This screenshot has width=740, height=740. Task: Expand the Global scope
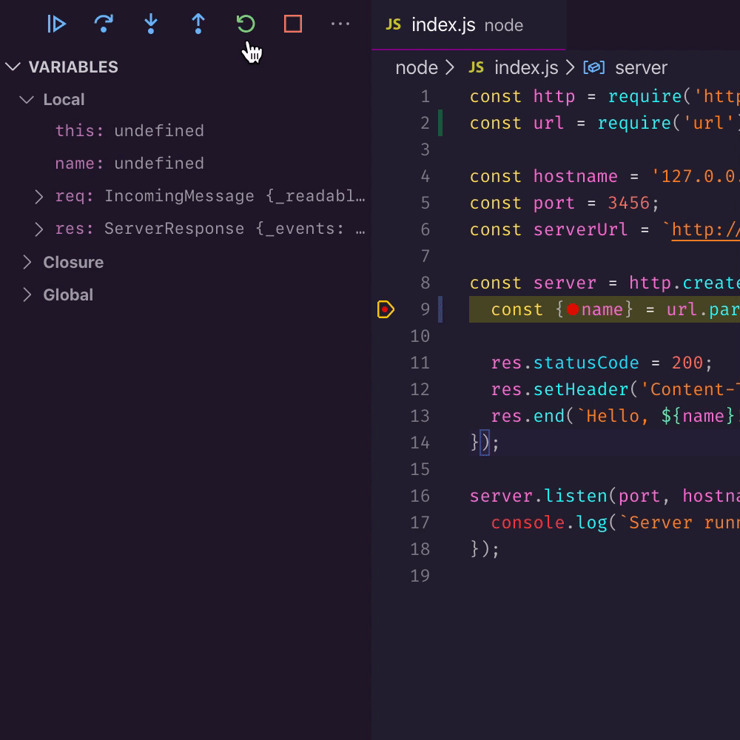coord(27,295)
